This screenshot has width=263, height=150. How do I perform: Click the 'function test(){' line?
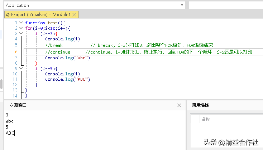(45, 23)
